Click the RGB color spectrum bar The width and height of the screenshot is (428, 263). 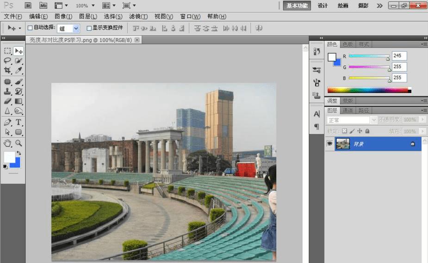tap(369, 90)
